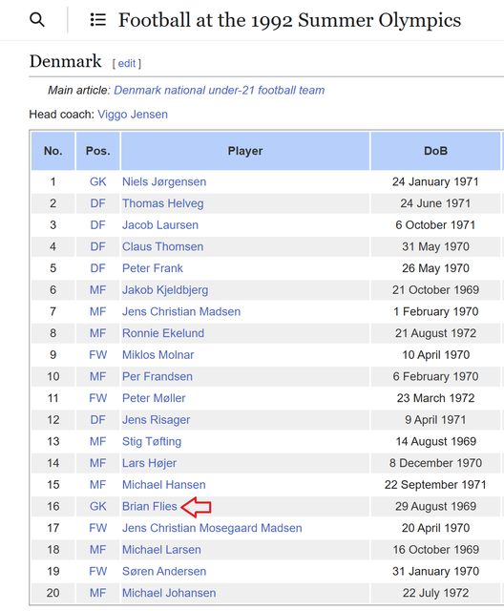This screenshot has width=504, height=611.
Task: Open the table of contents list icon
Action: (x=97, y=19)
